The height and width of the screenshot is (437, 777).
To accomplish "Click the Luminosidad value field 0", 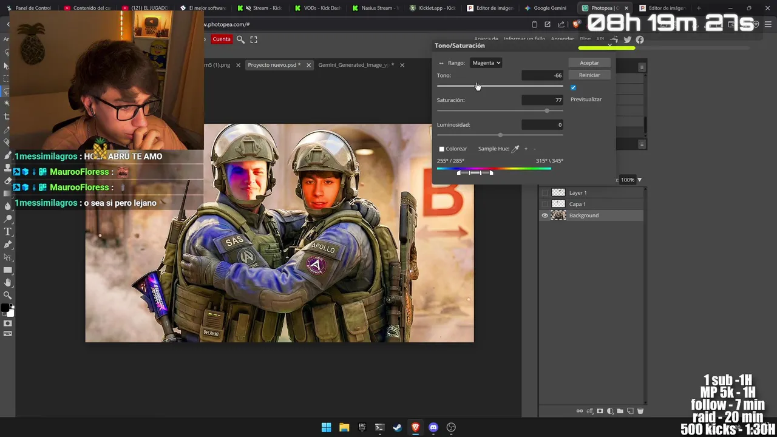I will (x=542, y=124).
